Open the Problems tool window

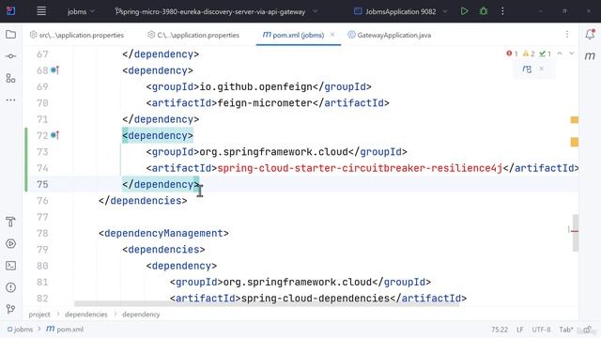pyautogui.click(x=10, y=287)
